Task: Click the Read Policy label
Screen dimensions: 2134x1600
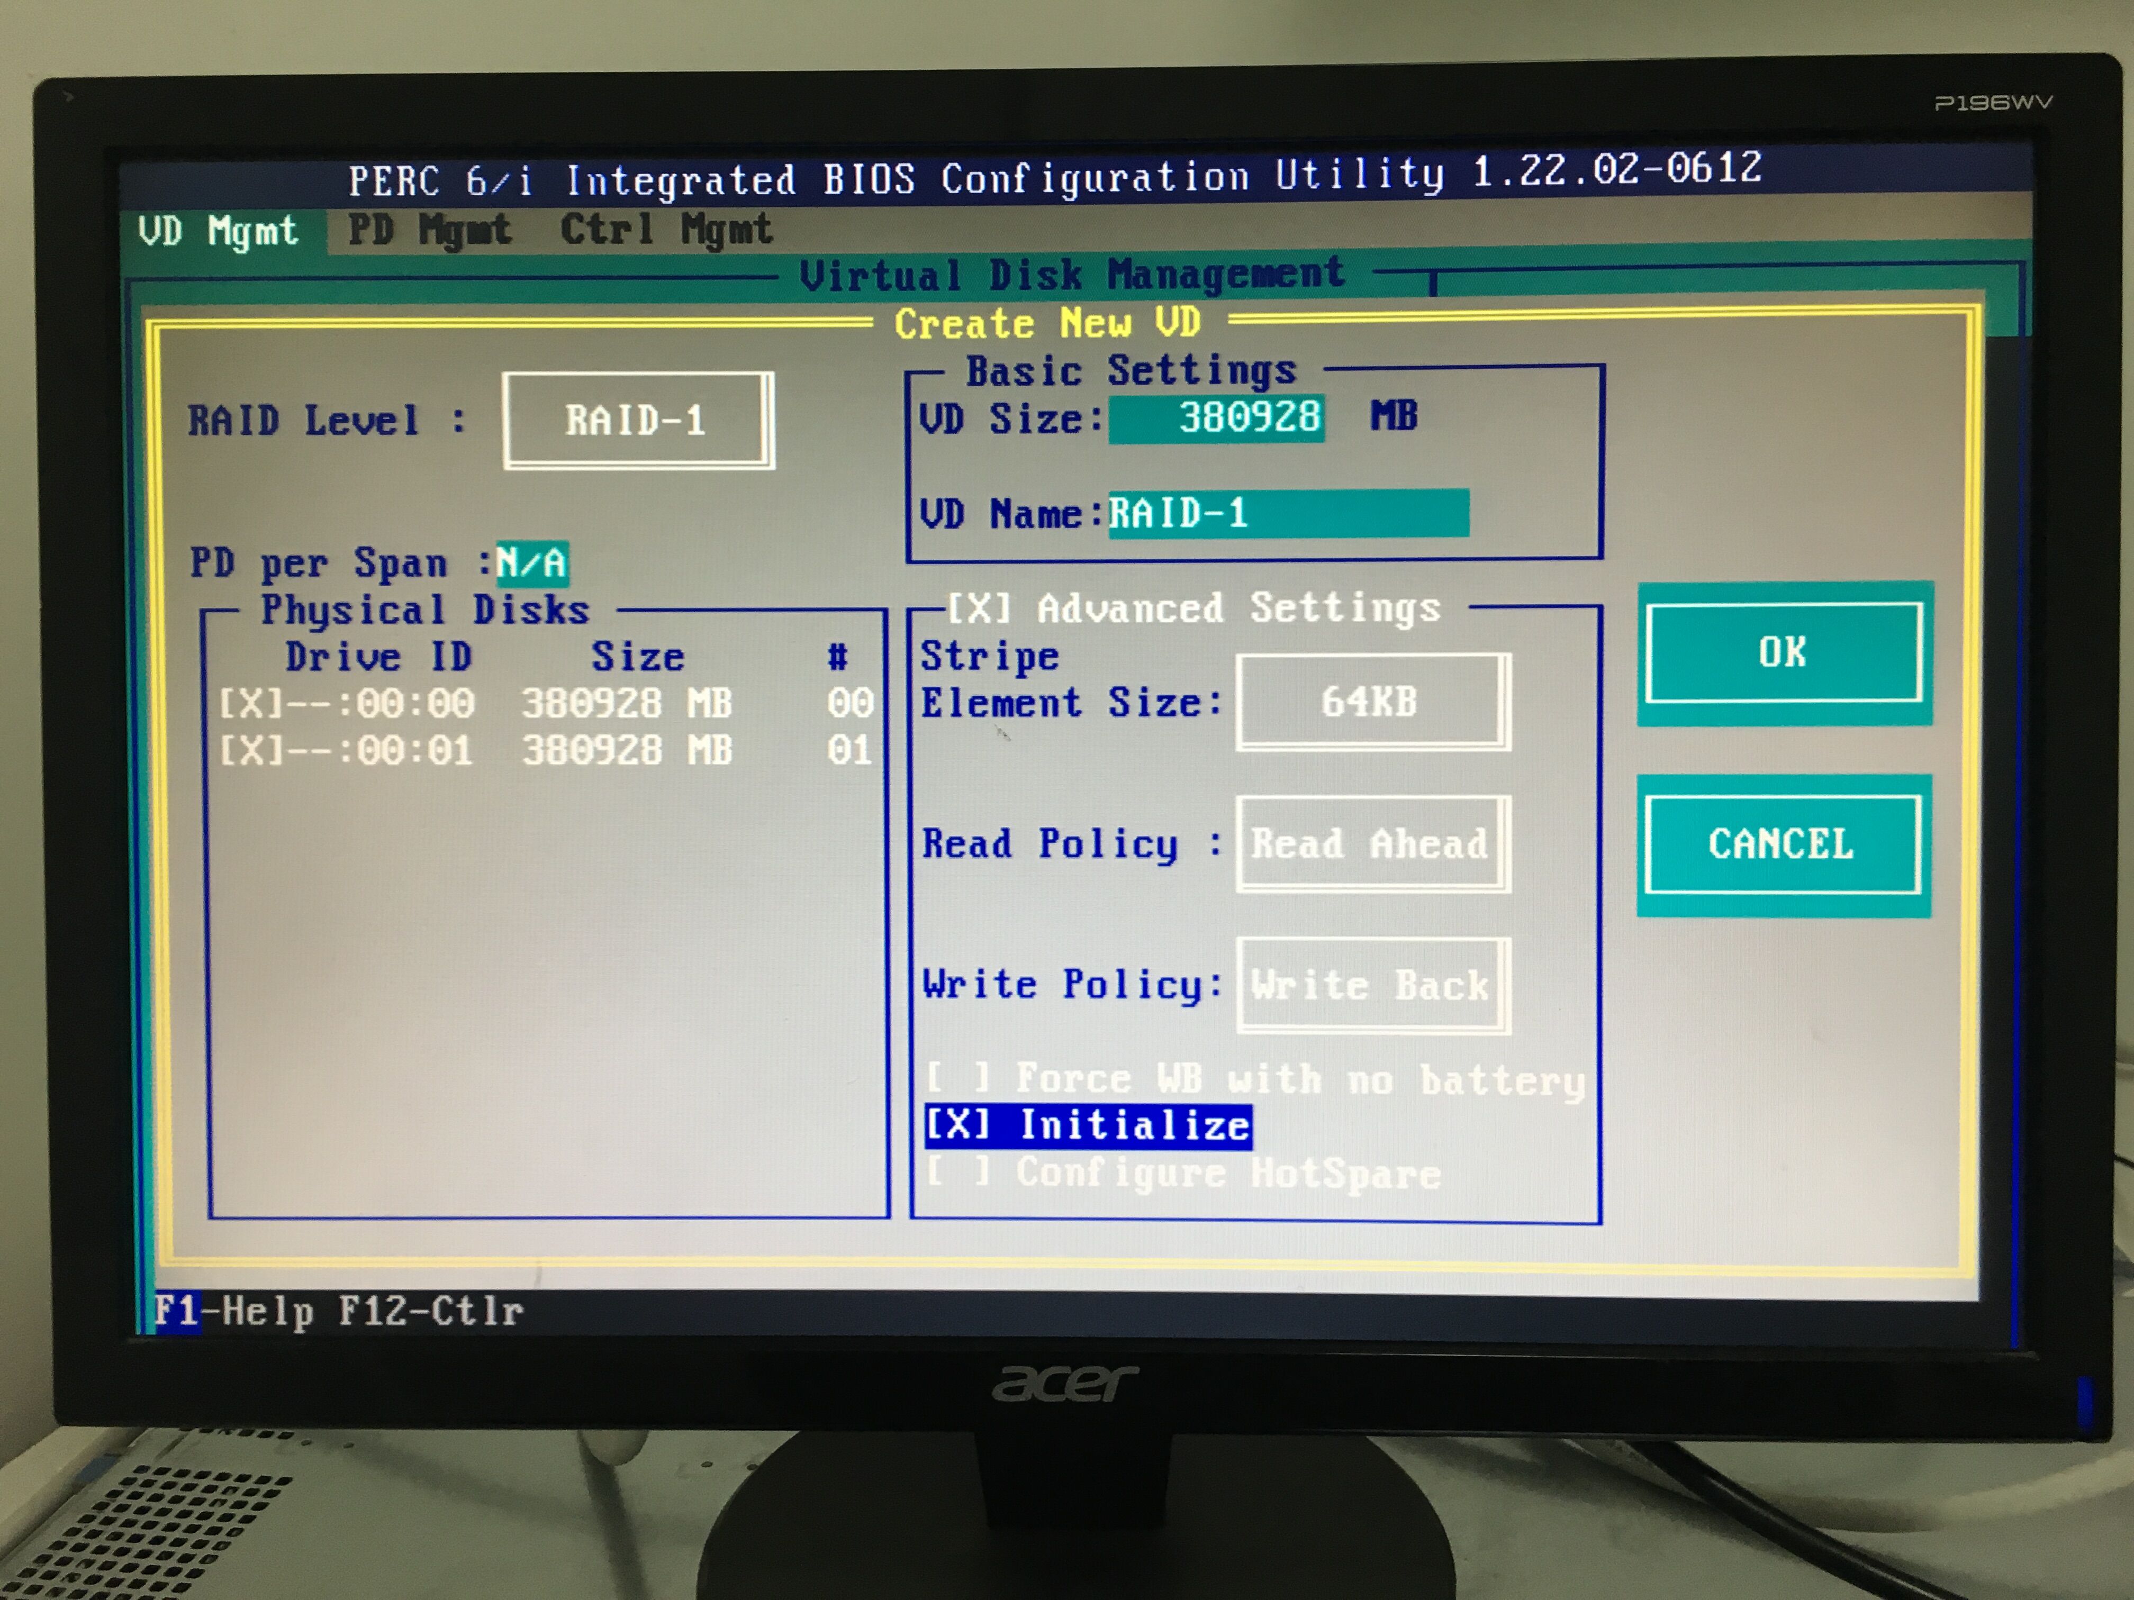Action: click(1072, 844)
